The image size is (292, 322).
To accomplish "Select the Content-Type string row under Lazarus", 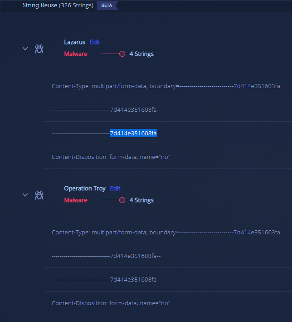I will (x=165, y=86).
